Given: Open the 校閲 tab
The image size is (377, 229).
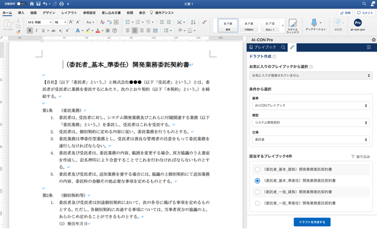Looking at the screenshot, I should (x=130, y=13).
